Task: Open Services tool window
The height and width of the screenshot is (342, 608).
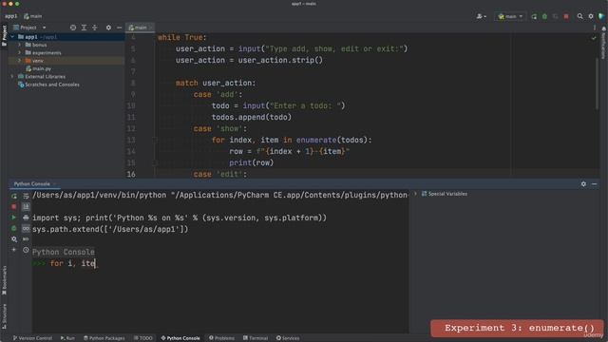Action: click(288, 338)
